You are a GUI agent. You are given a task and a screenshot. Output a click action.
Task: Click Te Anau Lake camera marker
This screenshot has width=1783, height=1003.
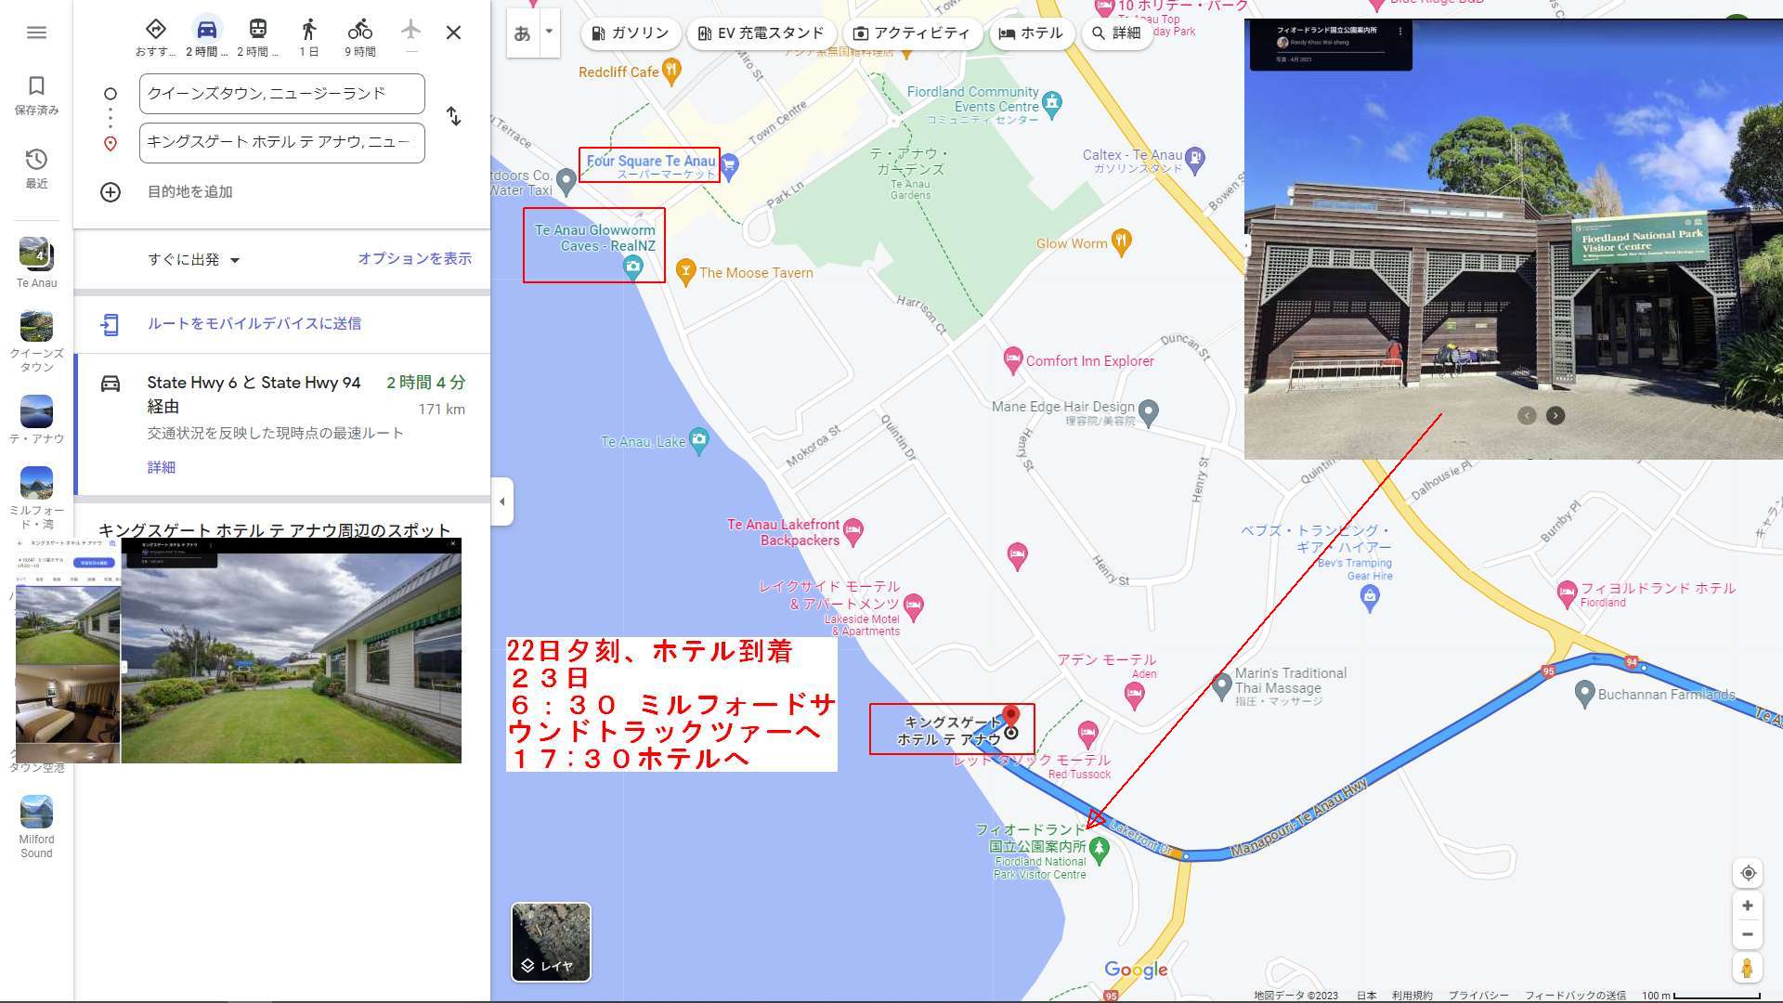pos(699,440)
